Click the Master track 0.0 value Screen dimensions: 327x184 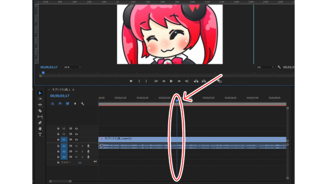(x=80, y=163)
